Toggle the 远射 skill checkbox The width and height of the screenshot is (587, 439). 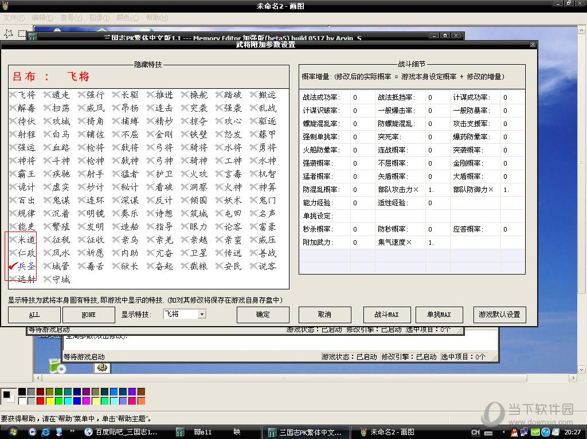click(x=14, y=279)
